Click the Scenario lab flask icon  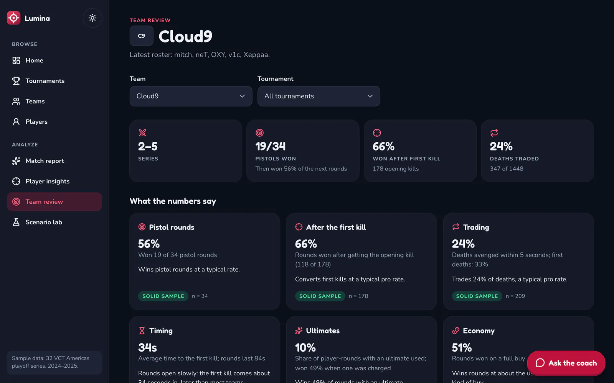click(16, 222)
